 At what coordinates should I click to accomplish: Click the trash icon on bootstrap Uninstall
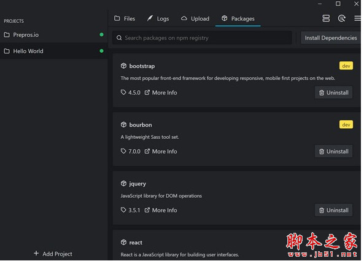point(321,93)
